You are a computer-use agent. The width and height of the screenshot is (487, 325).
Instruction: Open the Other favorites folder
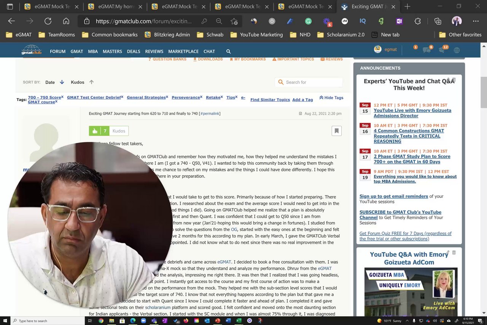460,35
